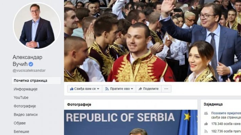Click the Позовите пријатеље link
Viewport: 241px width, 135px height.
(x=226, y=113)
